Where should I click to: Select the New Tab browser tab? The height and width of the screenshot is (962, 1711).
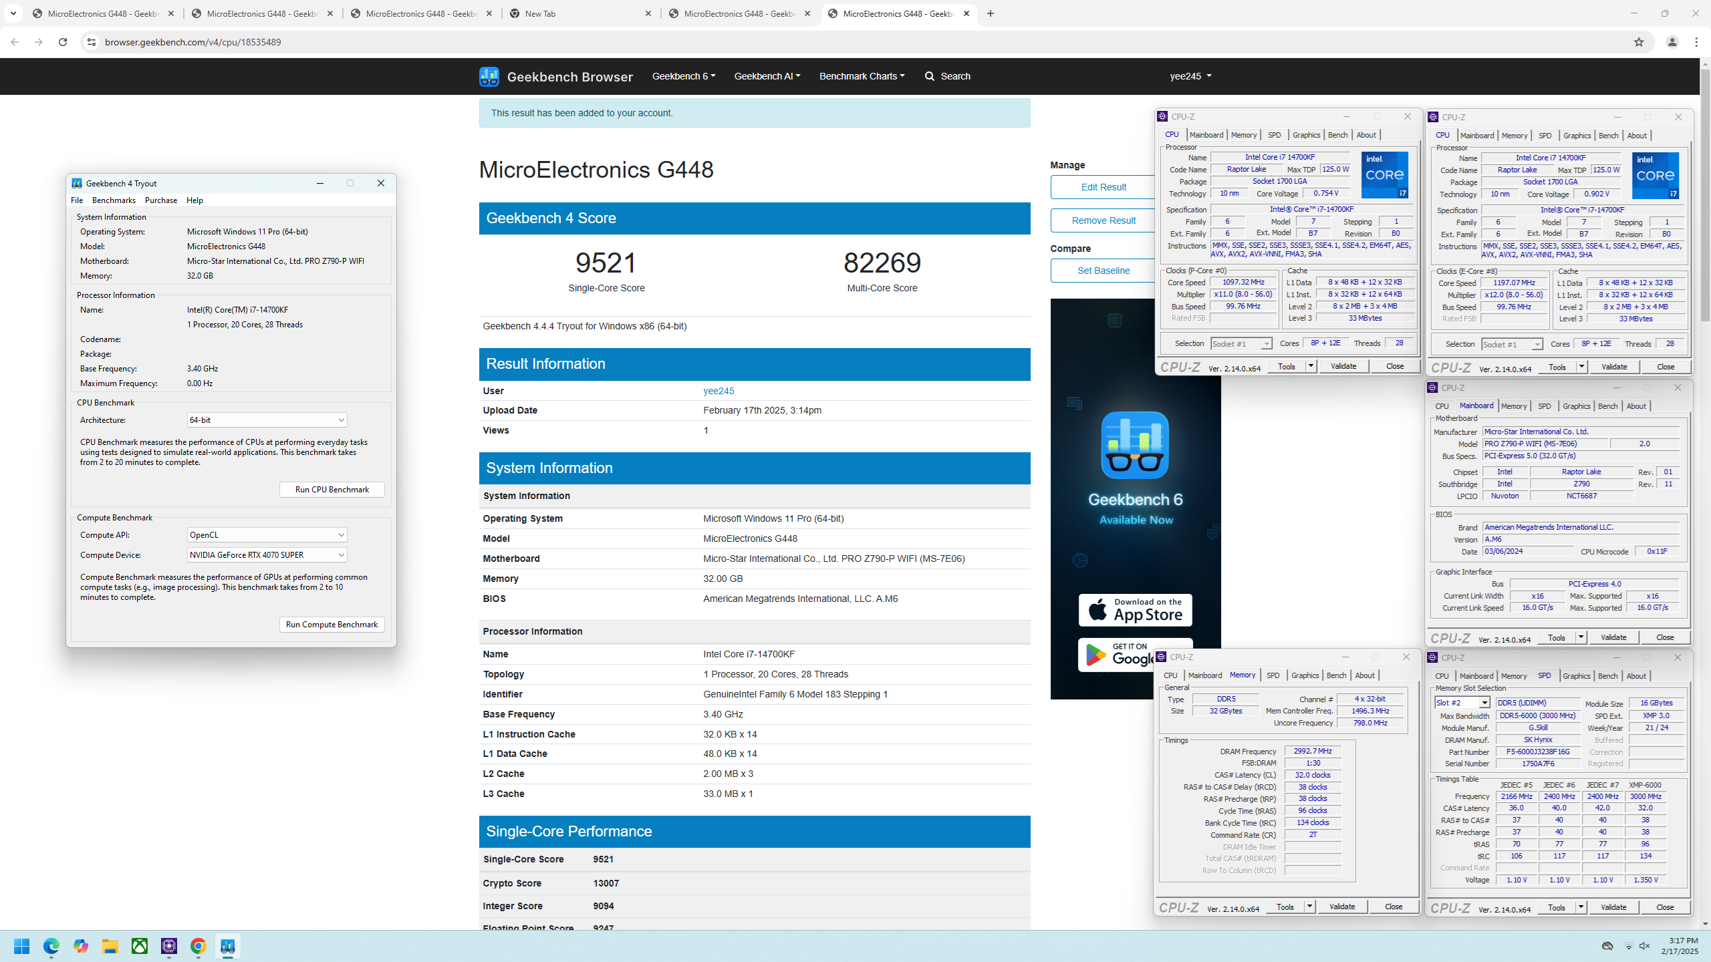tap(580, 13)
